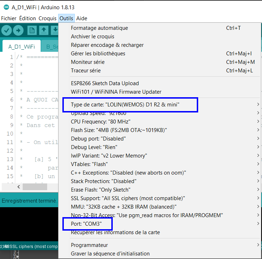Select Graver la séquence d'initialisation
Viewport: 262px width, 259px height.
point(110,254)
